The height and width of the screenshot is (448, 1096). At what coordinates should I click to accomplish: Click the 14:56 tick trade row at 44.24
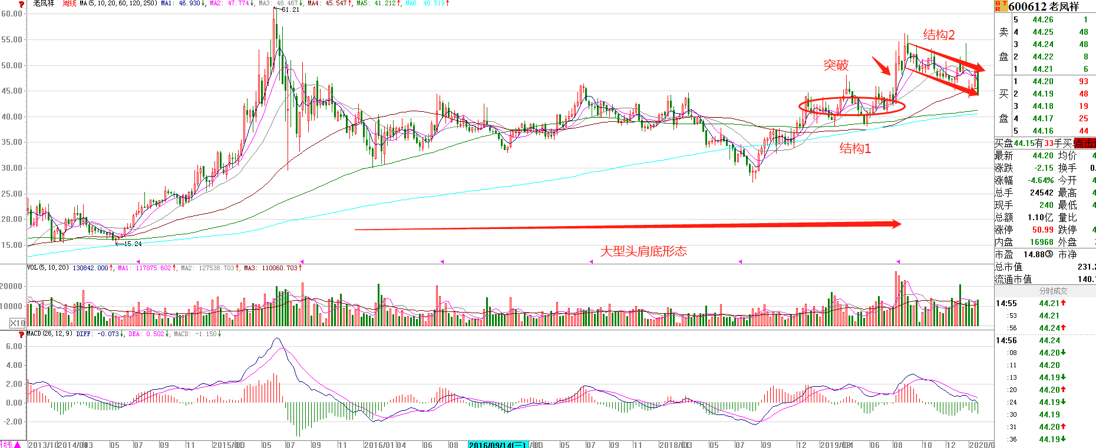1045,340
